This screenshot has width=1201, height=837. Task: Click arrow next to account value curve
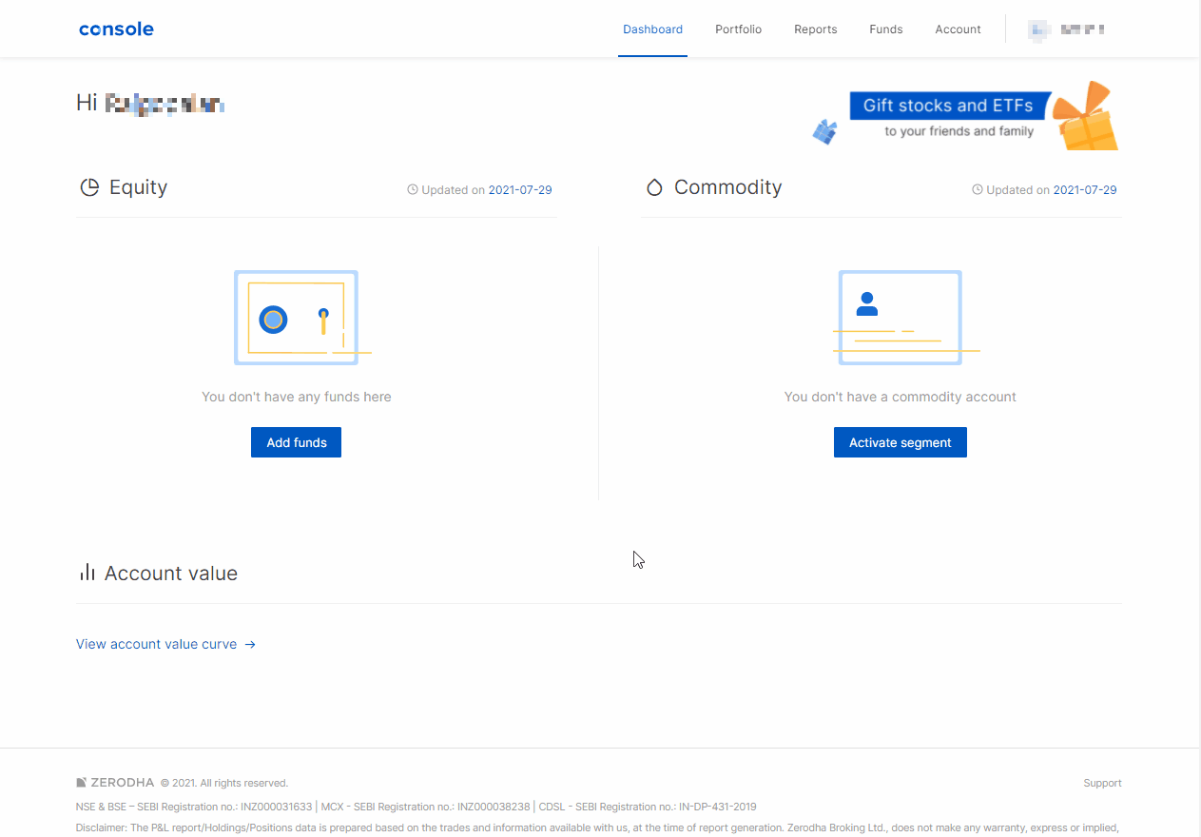click(250, 645)
